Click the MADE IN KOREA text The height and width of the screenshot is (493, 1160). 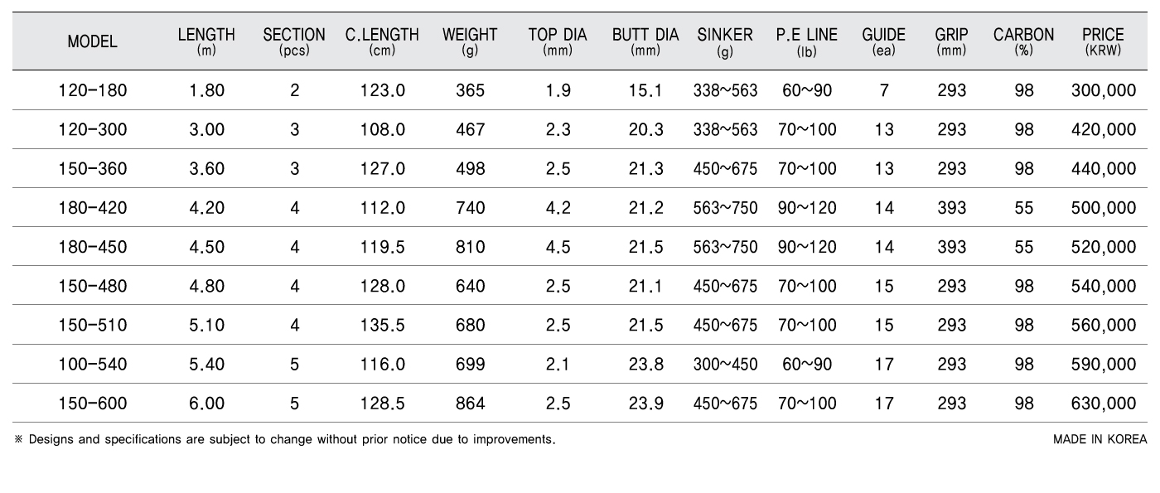(1100, 439)
